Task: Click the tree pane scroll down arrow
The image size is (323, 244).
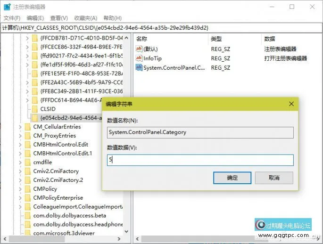Action: point(126,231)
